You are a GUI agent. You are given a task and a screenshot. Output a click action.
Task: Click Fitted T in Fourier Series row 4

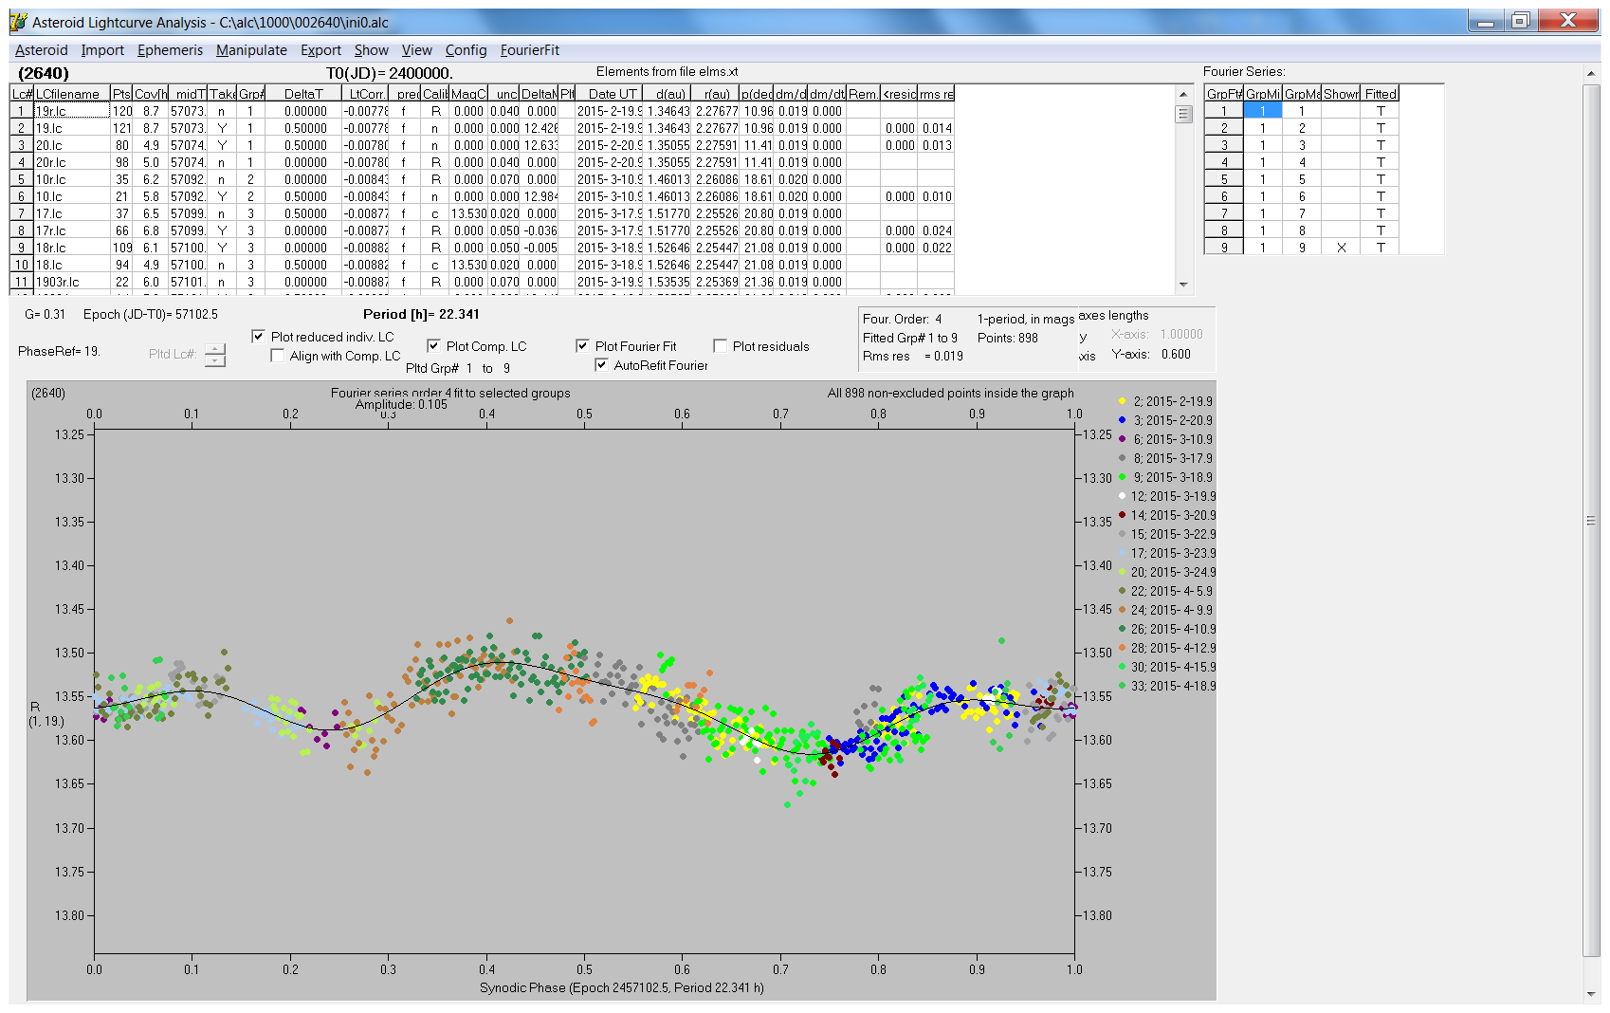point(1381,162)
